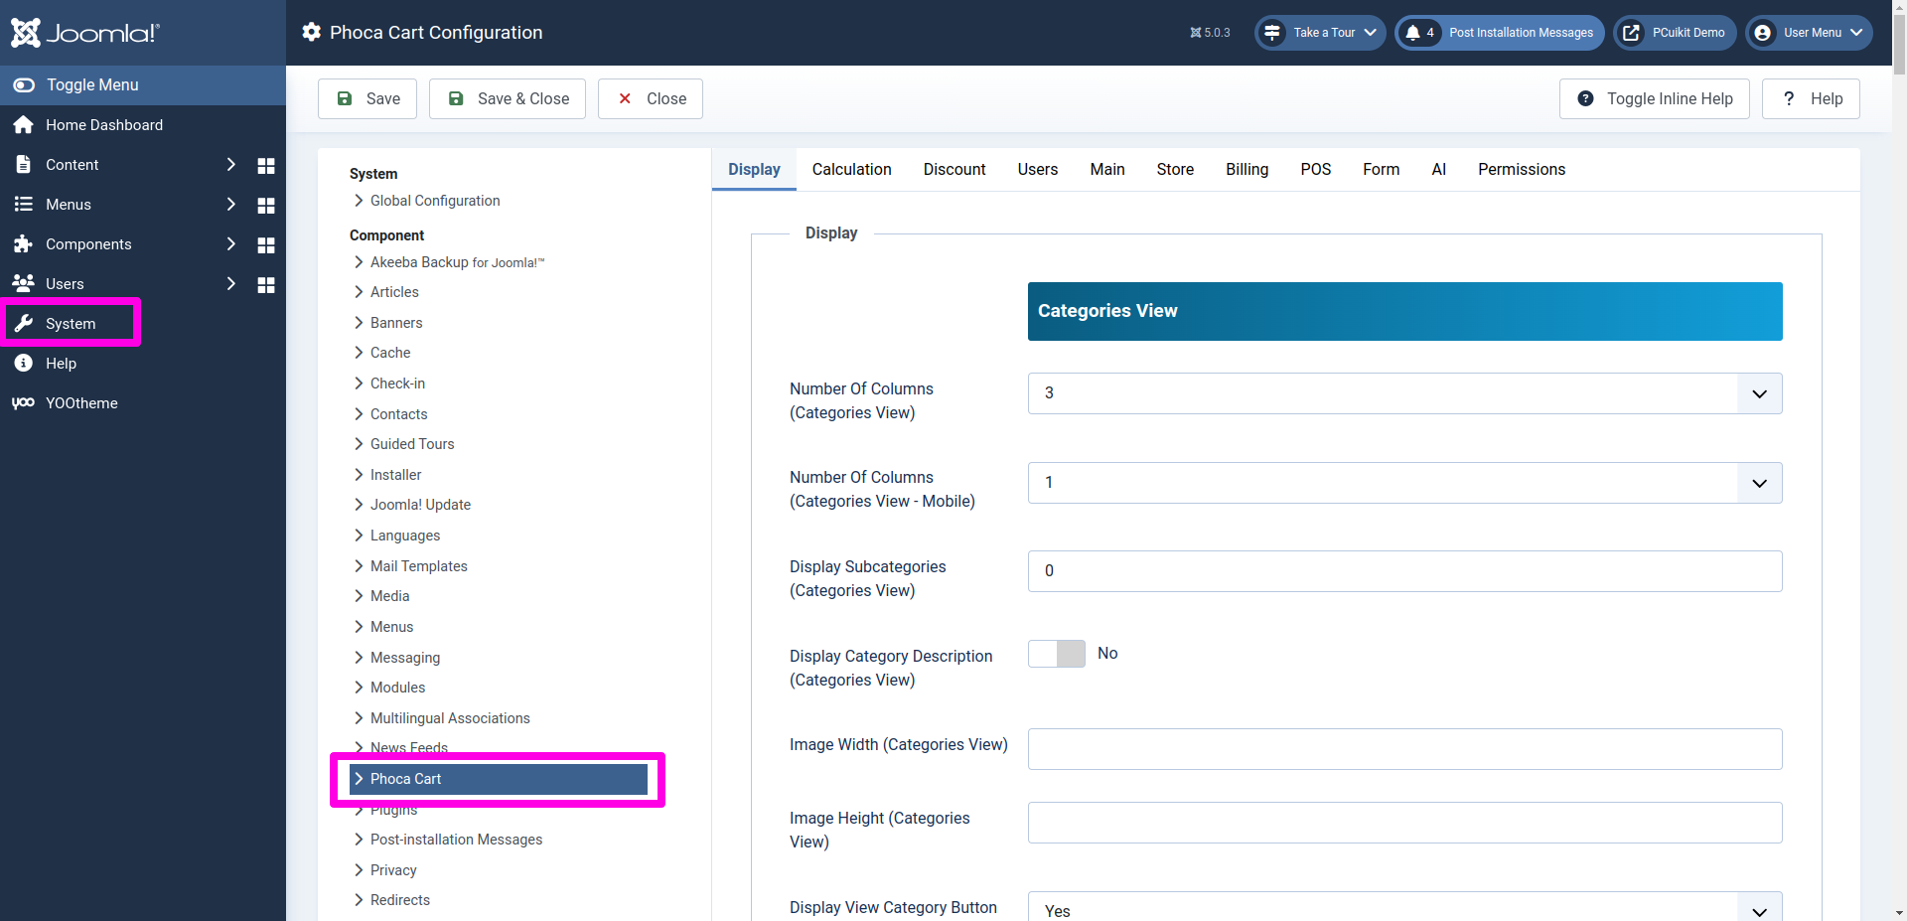Click the YOOtheme logo icon
Image resolution: width=1907 pixels, height=921 pixels.
(24, 403)
